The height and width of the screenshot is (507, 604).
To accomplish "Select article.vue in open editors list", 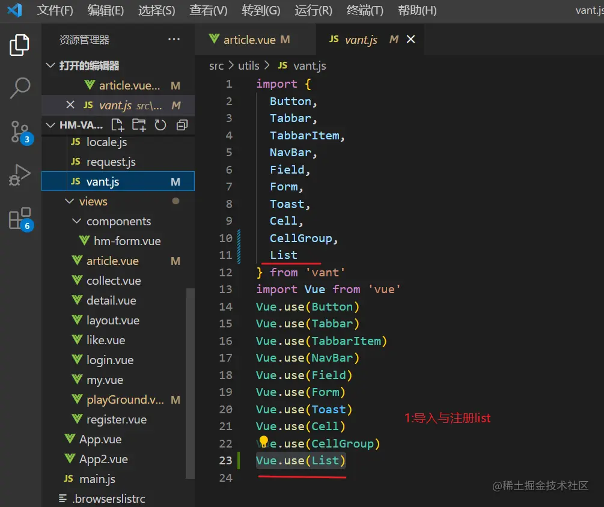I will coord(118,85).
